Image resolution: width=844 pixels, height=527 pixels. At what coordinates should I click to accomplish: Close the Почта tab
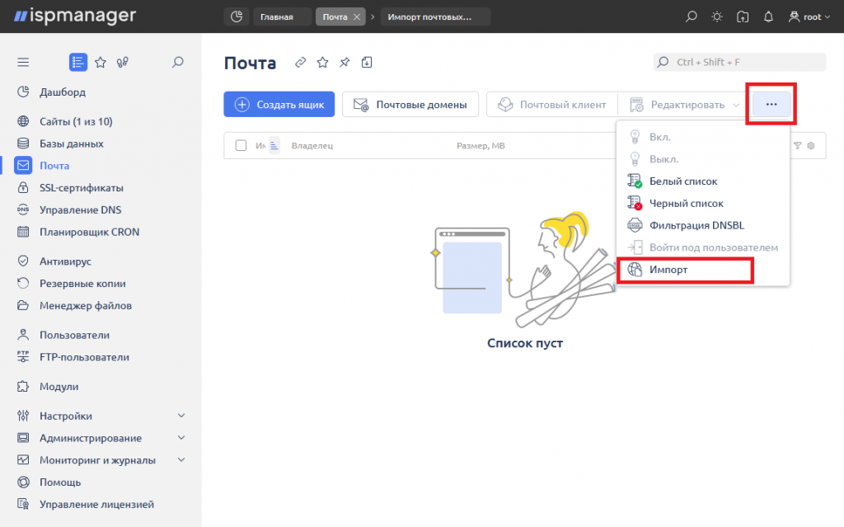point(356,17)
